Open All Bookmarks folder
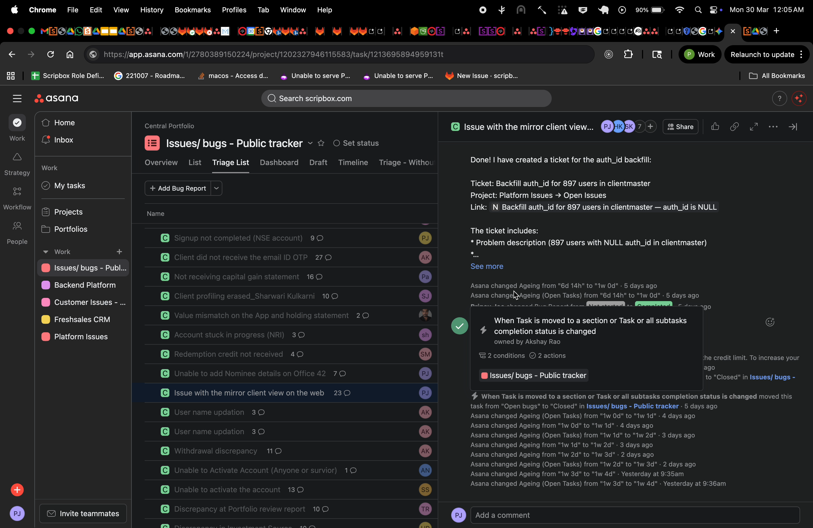The width and height of the screenshot is (813, 528). coord(777,76)
